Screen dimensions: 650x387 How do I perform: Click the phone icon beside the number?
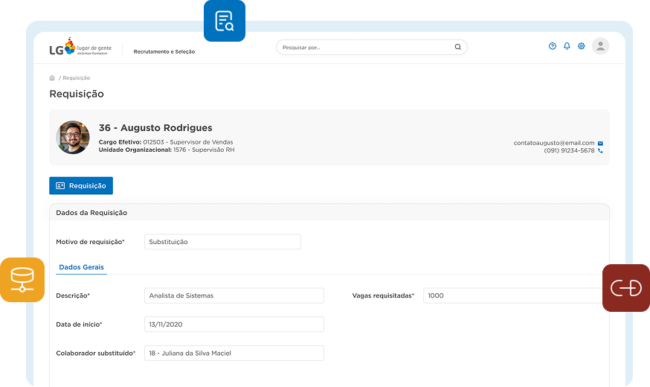[600, 151]
